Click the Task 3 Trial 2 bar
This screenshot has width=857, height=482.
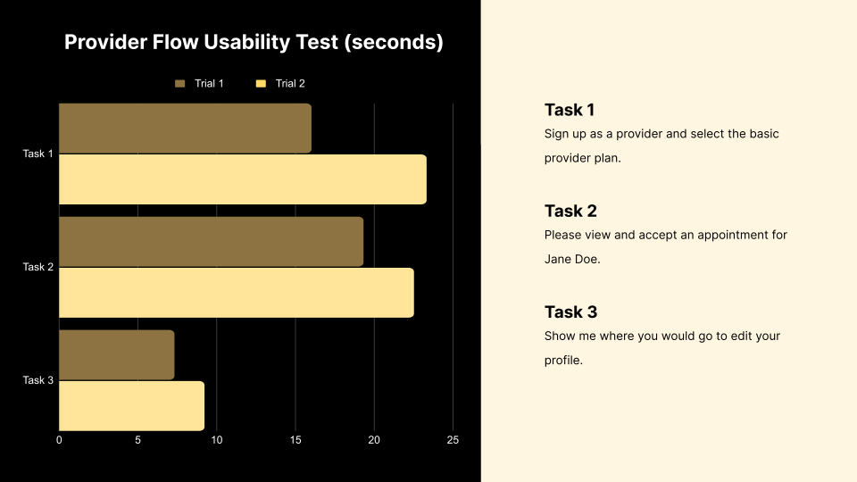click(x=131, y=406)
